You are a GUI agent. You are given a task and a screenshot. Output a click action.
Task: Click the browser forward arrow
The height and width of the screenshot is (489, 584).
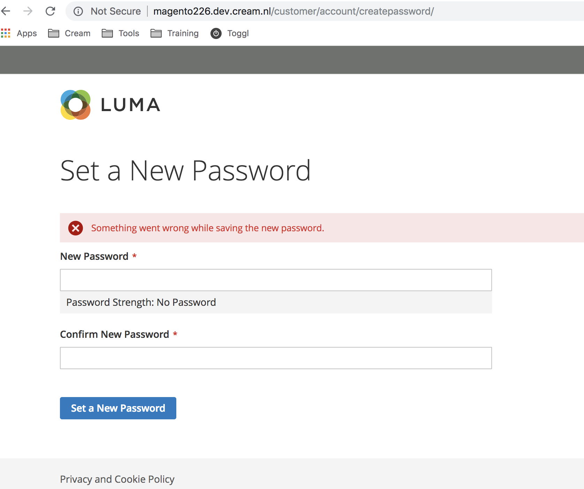click(28, 11)
